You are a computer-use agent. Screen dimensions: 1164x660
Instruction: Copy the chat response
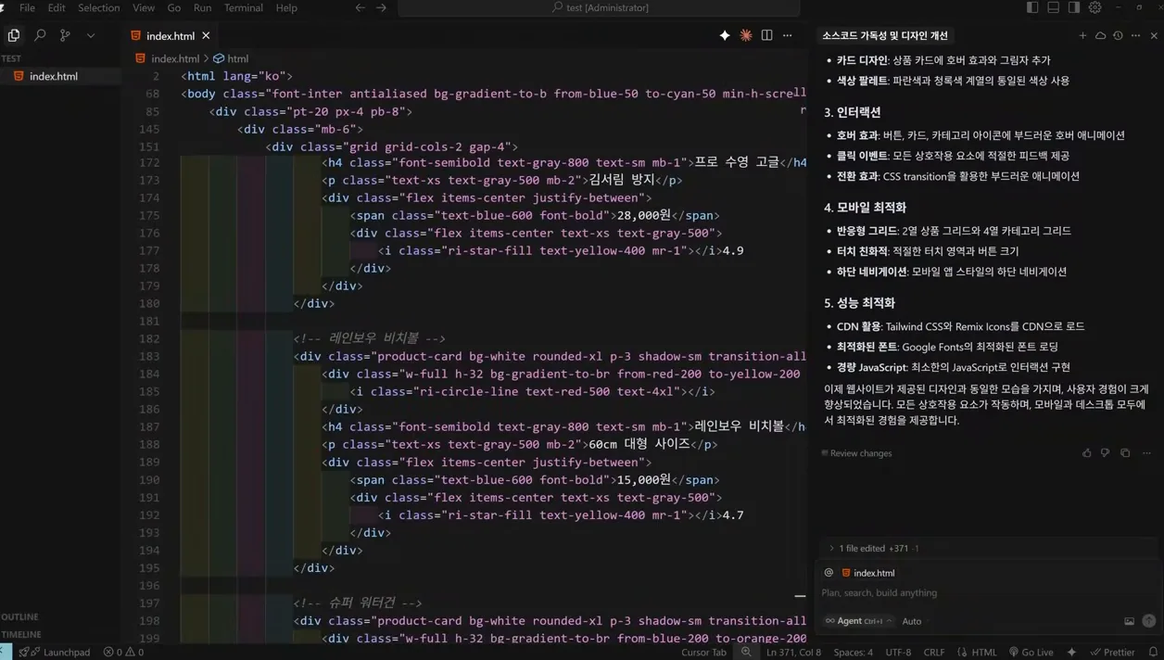(1125, 453)
